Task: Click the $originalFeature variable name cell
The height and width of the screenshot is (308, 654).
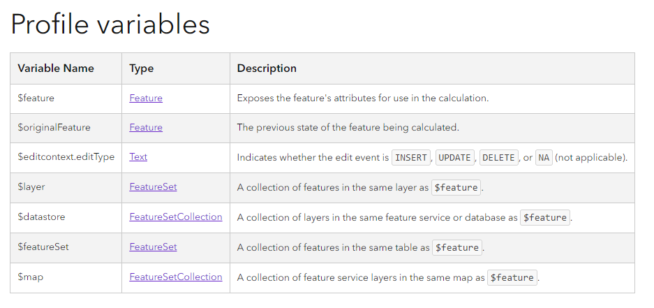Action: point(54,128)
